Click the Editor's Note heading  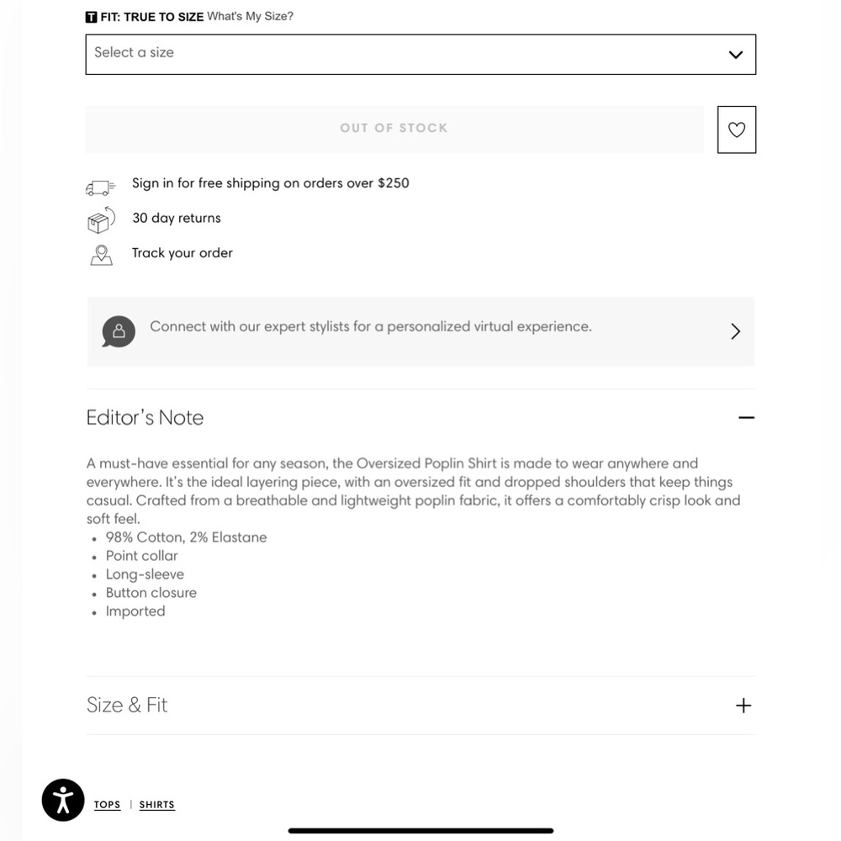click(145, 417)
